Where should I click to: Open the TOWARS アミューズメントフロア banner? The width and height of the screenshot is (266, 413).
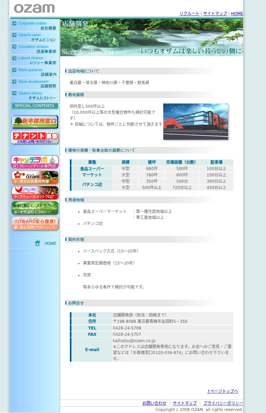35,193
